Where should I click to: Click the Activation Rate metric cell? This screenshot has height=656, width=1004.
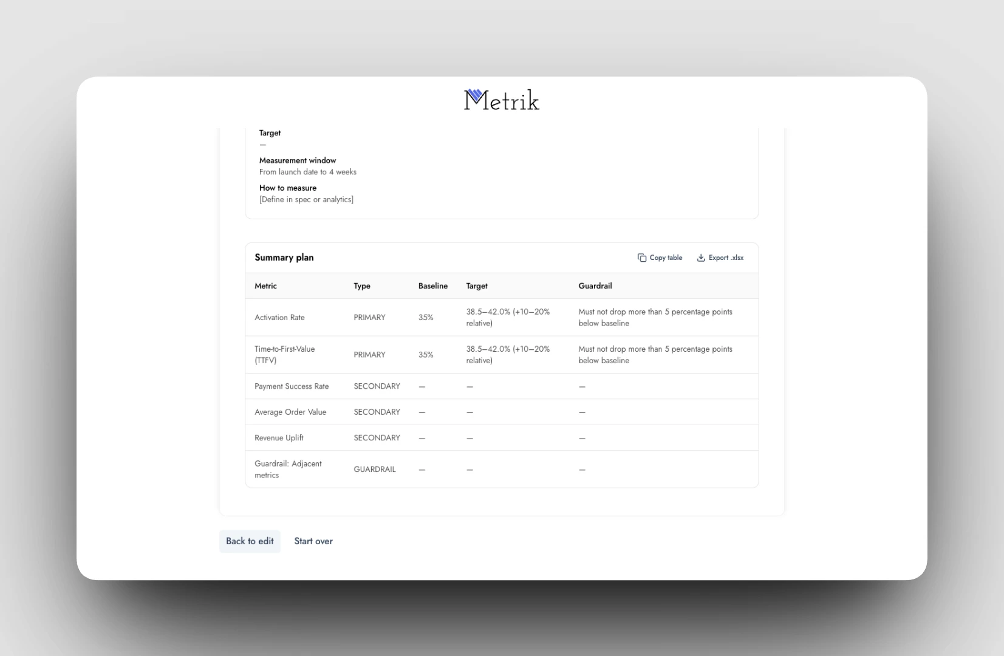point(279,318)
